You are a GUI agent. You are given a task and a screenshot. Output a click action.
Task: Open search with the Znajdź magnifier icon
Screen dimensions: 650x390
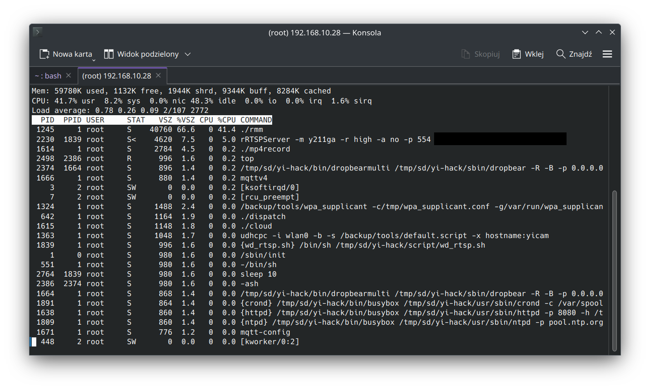coord(560,54)
